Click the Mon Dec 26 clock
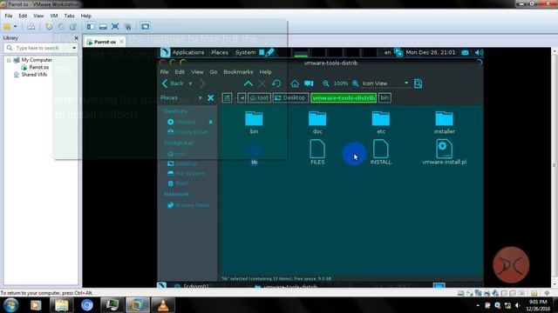 coord(430,52)
